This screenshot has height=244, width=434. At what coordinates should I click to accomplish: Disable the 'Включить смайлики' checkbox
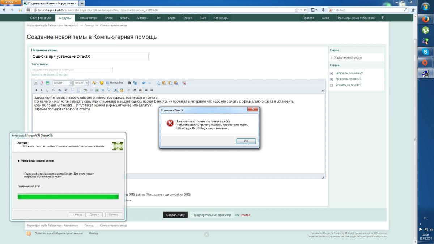331,73
